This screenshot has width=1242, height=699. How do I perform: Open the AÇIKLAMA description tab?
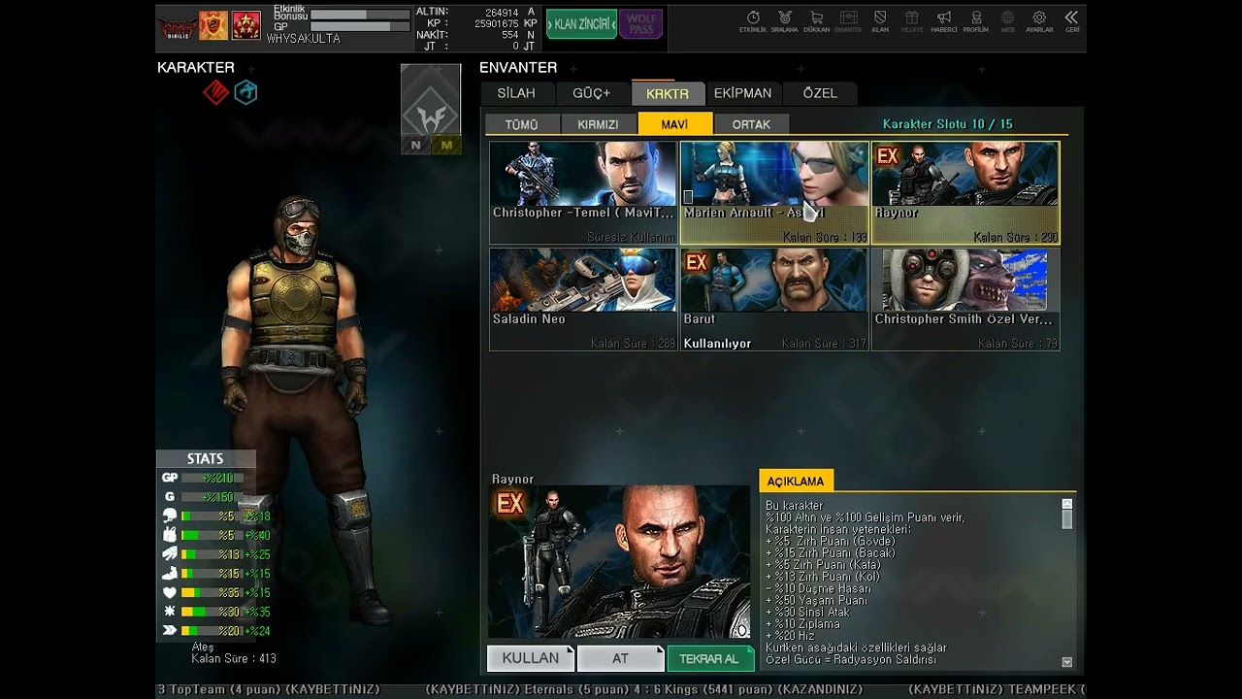point(796,481)
